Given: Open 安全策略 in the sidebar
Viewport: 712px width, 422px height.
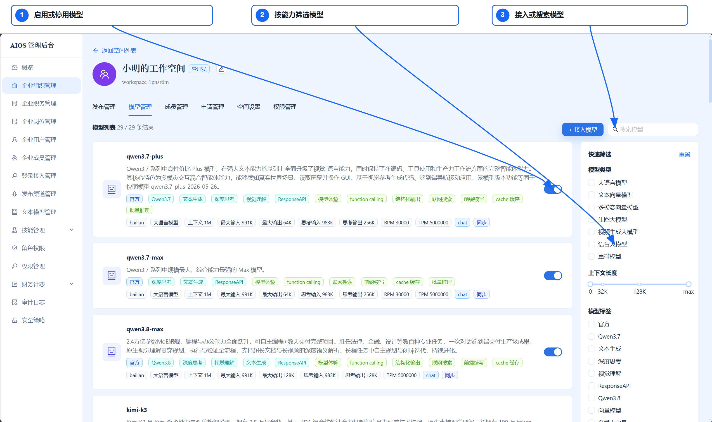Looking at the screenshot, I should click(x=41, y=320).
